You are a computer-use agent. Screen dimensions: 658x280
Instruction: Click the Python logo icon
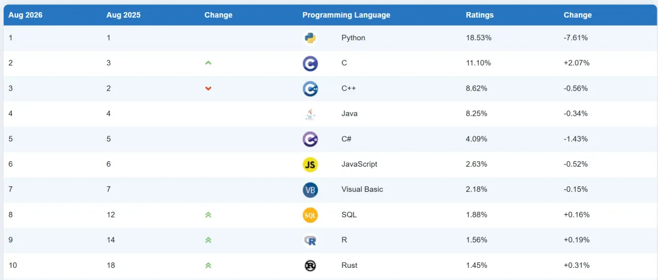coord(310,38)
